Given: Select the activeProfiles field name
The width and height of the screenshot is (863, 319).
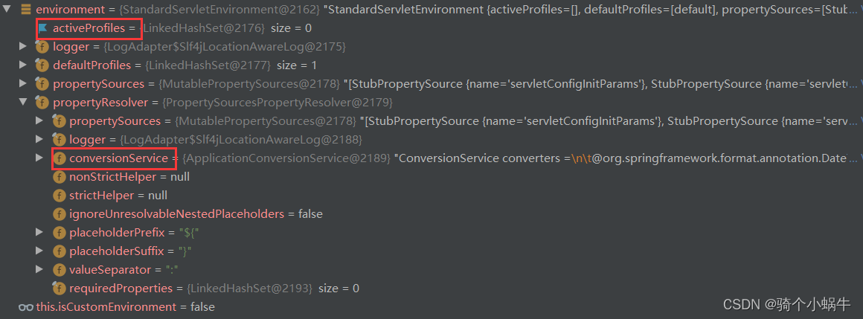Looking at the screenshot, I should click(89, 28).
